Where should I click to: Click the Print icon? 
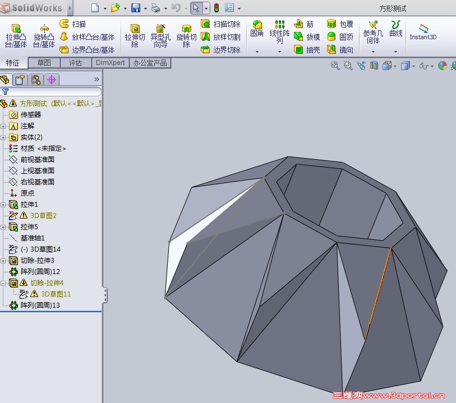(x=156, y=8)
